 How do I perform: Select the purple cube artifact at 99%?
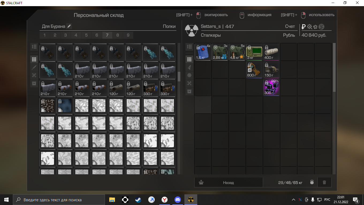(x=271, y=87)
